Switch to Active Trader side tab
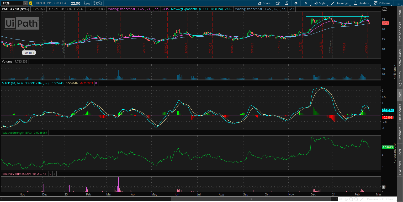 point(400,57)
